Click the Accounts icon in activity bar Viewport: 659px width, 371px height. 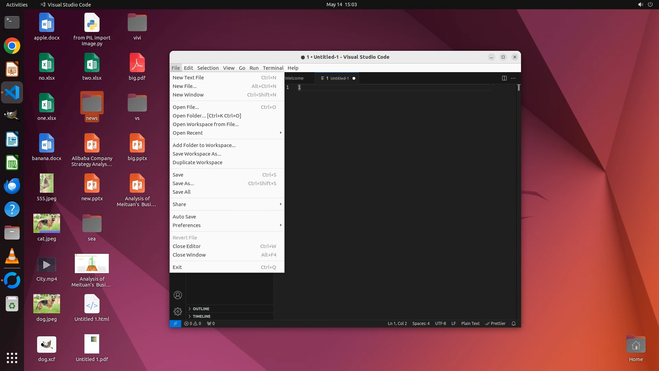tap(178, 295)
